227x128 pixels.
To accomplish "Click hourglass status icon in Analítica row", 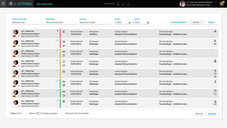I will [64, 31].
